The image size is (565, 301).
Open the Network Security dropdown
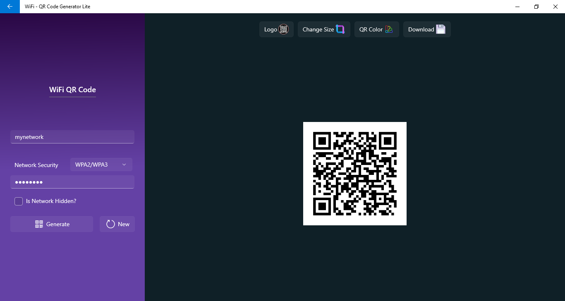point(101,165)
